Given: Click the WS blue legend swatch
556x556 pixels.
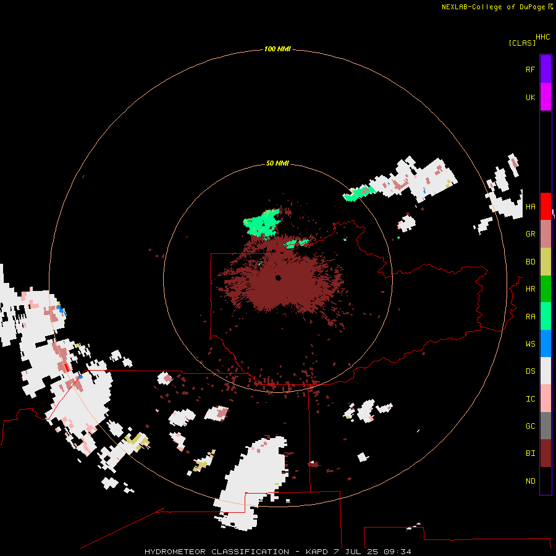Looking at the screenshot, I should [x=545, y=343].
